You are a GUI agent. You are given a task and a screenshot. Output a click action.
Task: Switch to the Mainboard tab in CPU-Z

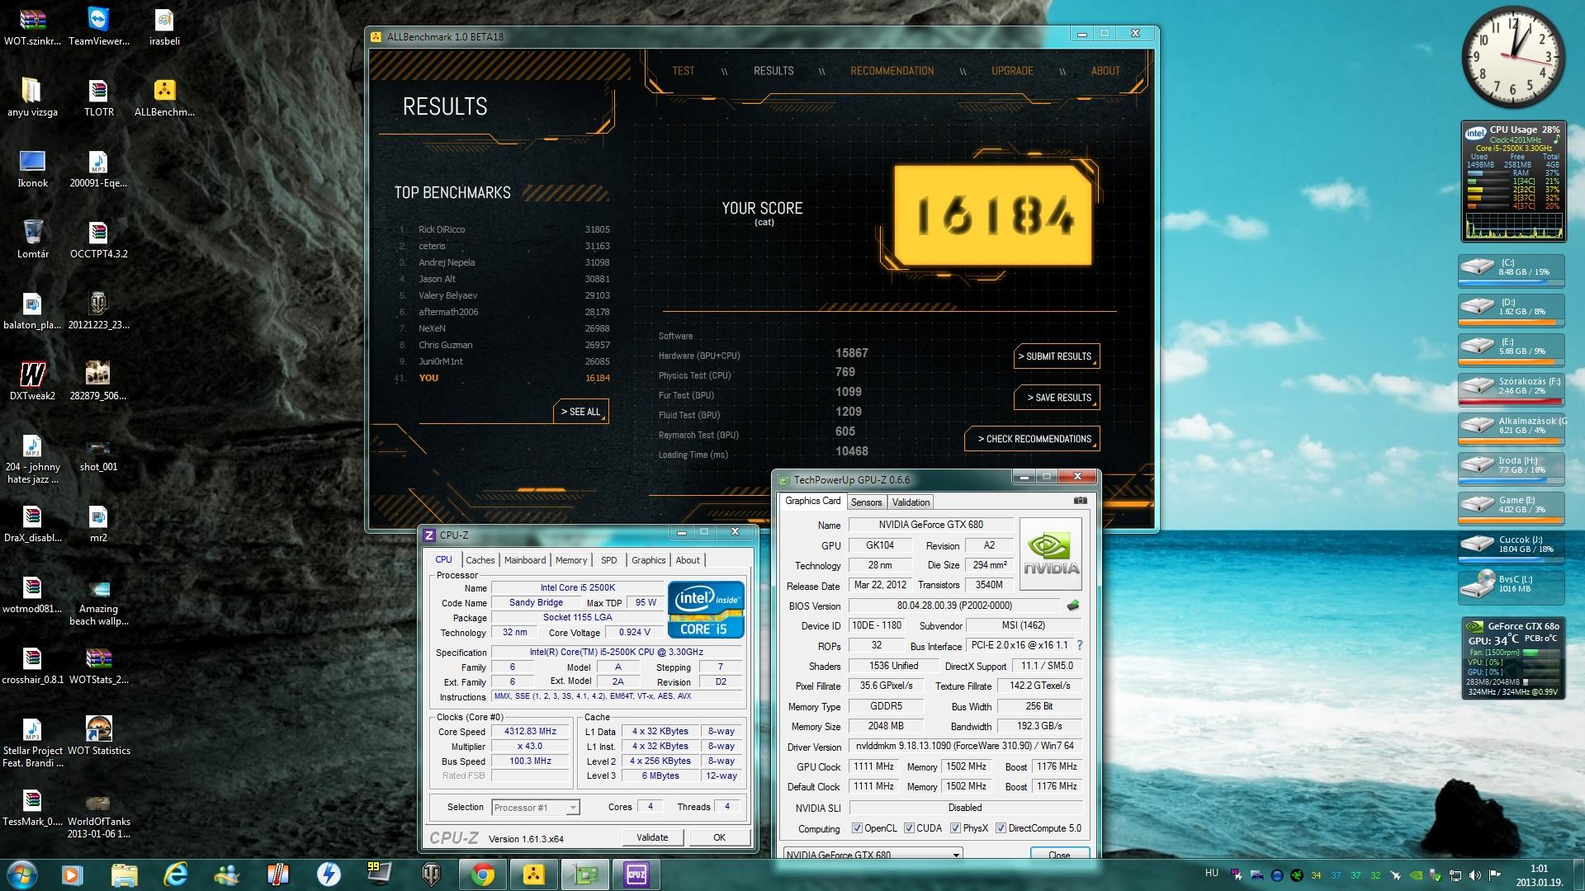(x=525, y=560)
